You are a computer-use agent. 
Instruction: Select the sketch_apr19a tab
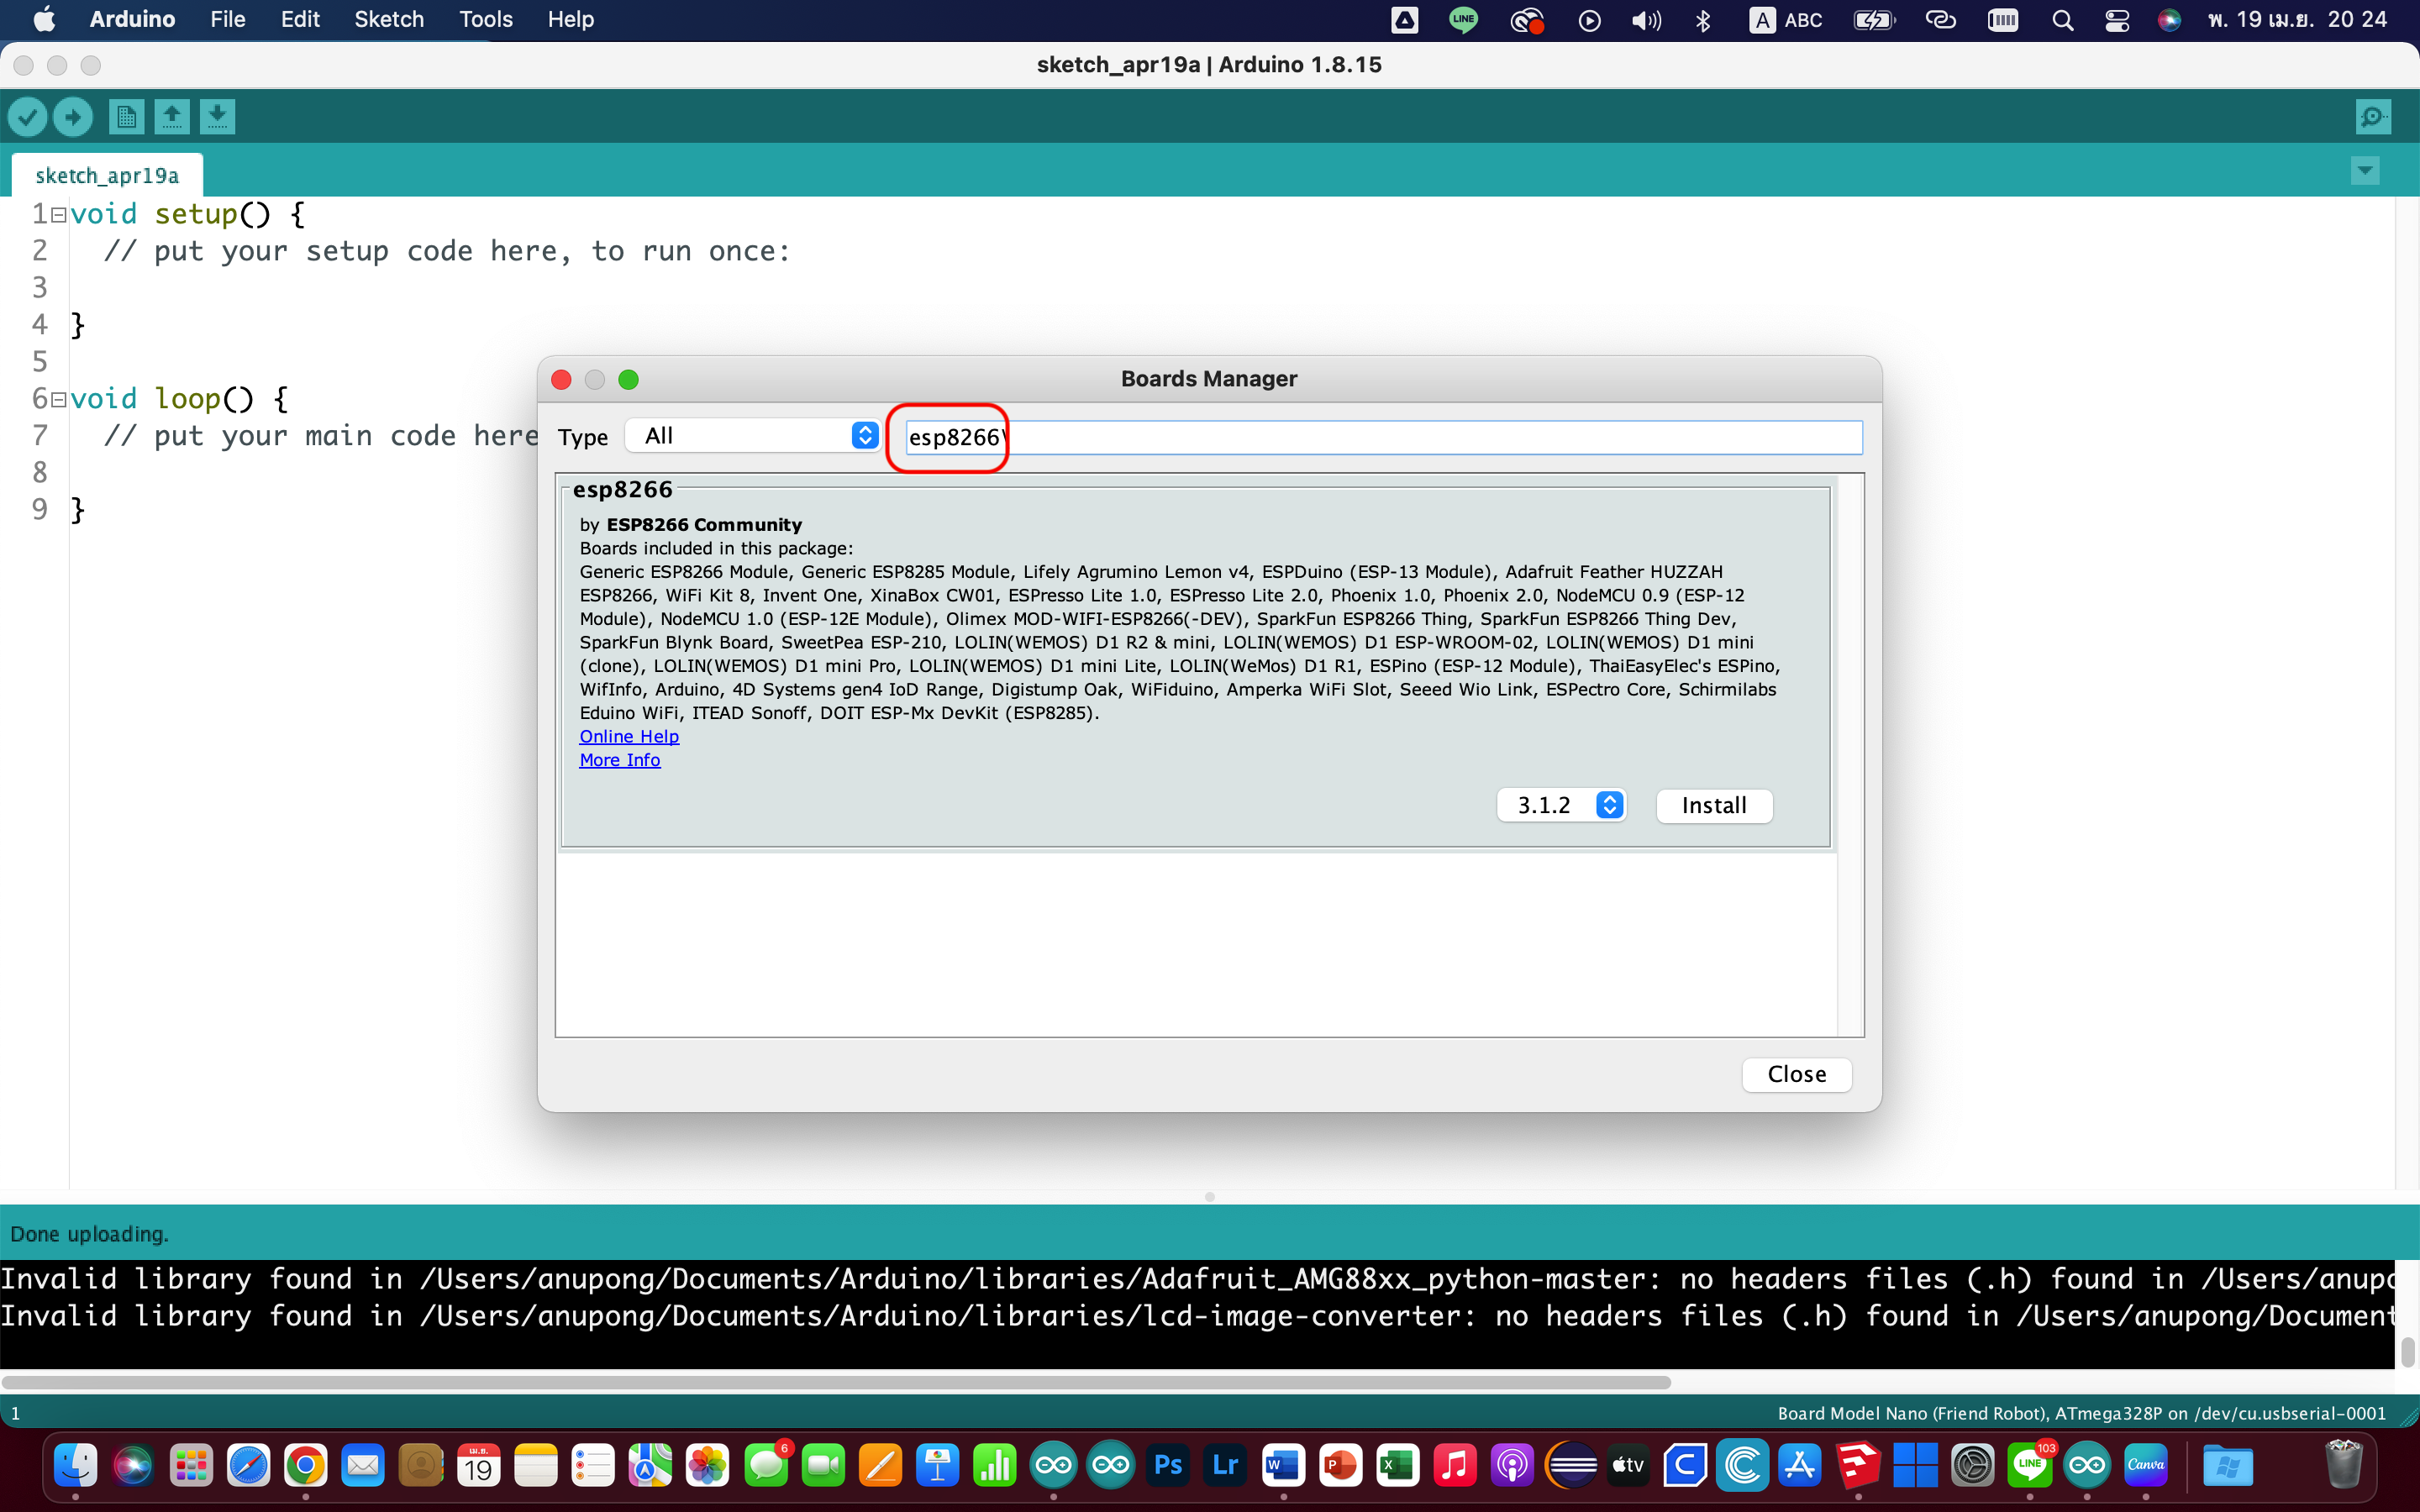click(x=107, y=175)
